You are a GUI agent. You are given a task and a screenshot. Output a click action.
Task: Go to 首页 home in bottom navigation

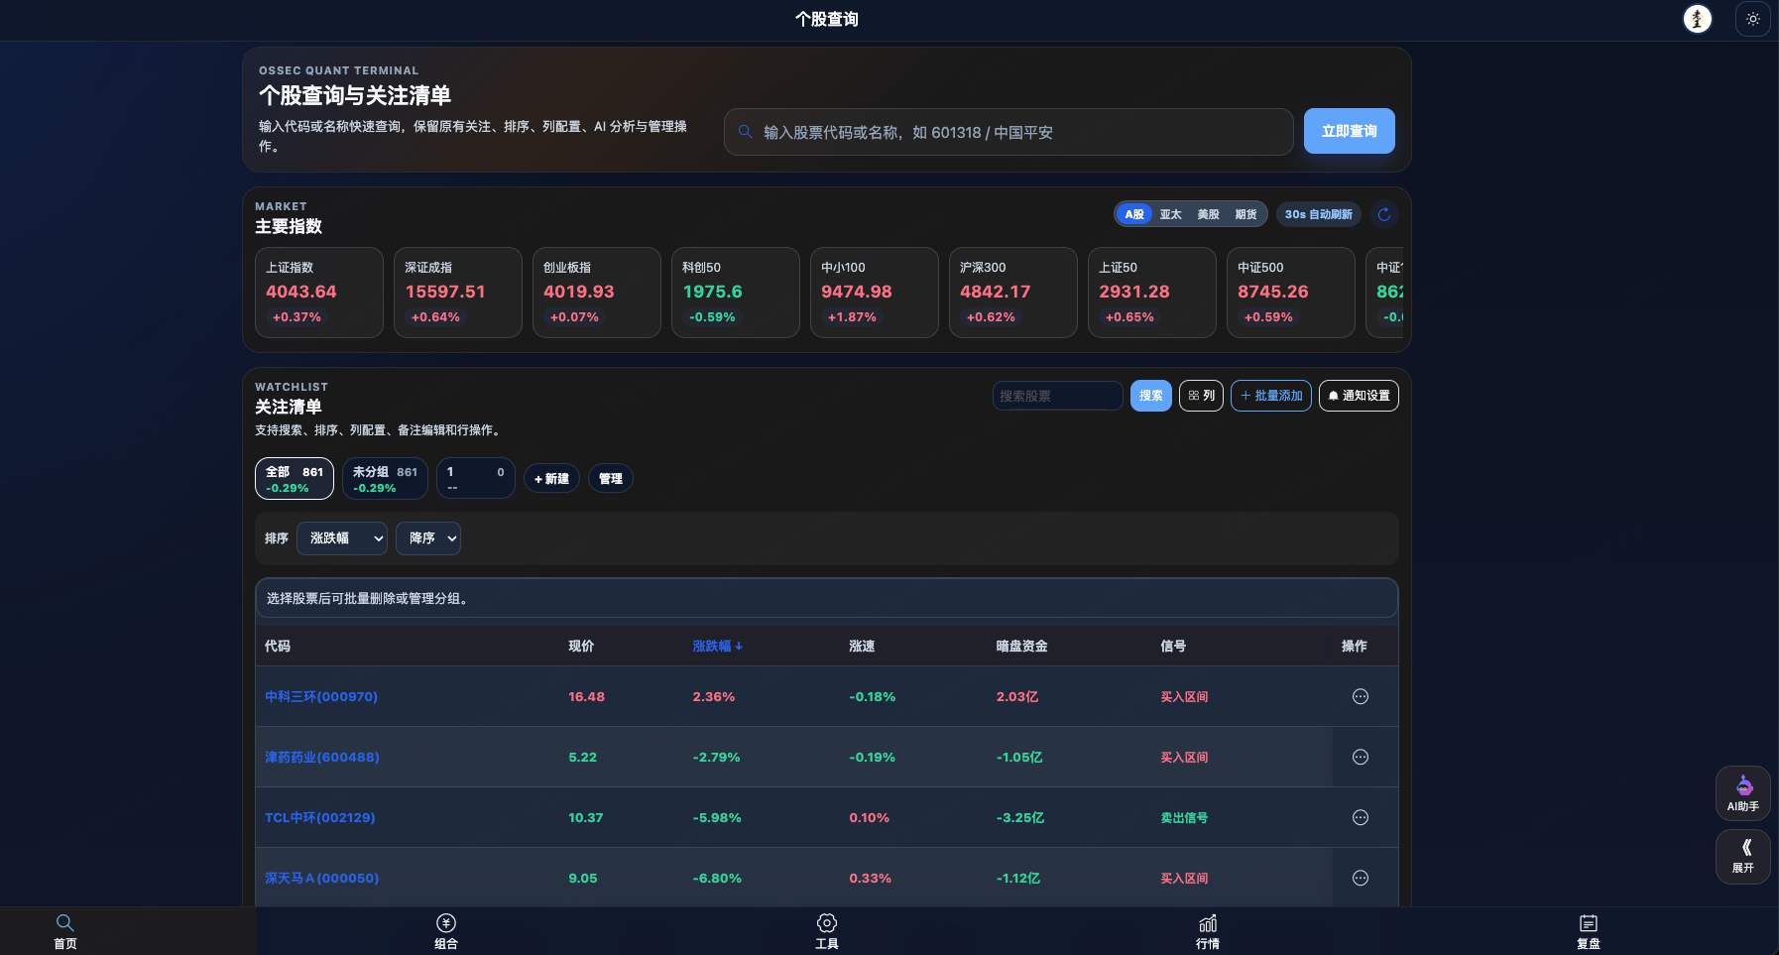tap(65, 931)
